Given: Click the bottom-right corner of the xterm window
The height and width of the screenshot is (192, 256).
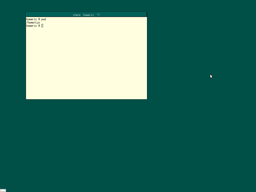Looking at the screenshot, I should 147,99.
